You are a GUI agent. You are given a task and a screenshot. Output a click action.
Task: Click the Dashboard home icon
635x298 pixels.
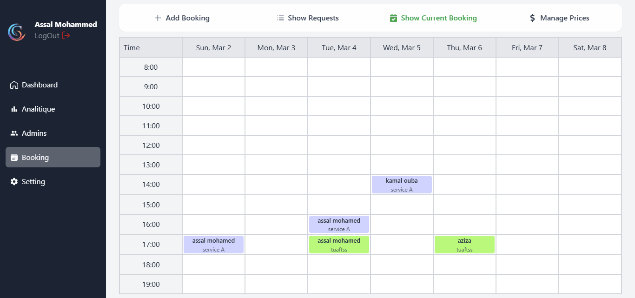pyautogui.click(x=14, y=85)
